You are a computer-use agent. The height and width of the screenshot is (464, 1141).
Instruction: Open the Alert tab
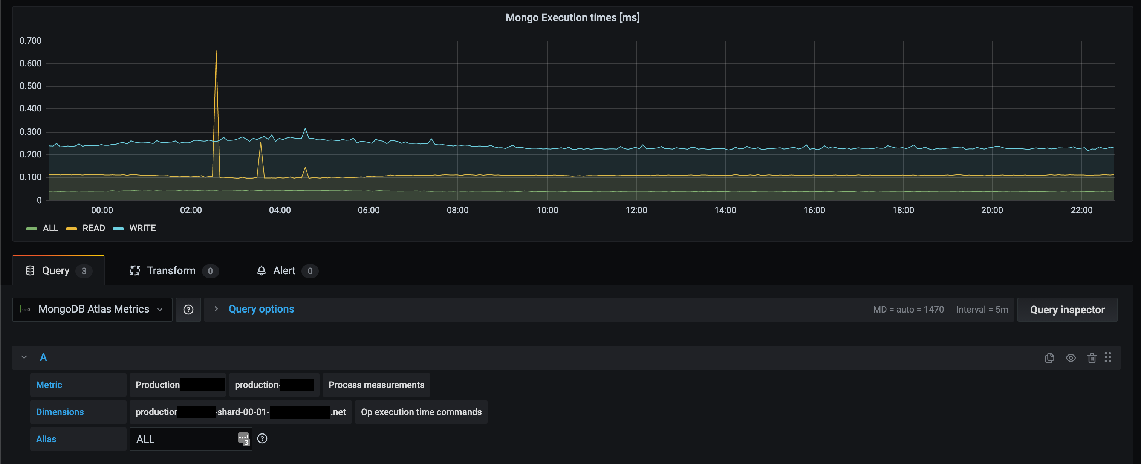[284, 270]
